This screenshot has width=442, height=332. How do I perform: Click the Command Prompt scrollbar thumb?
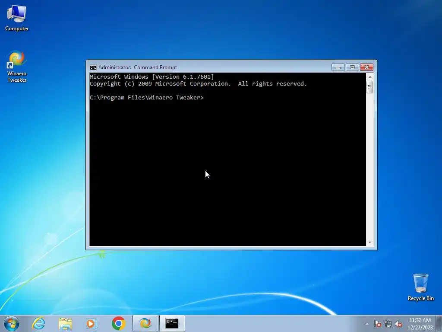click(370, 87)
